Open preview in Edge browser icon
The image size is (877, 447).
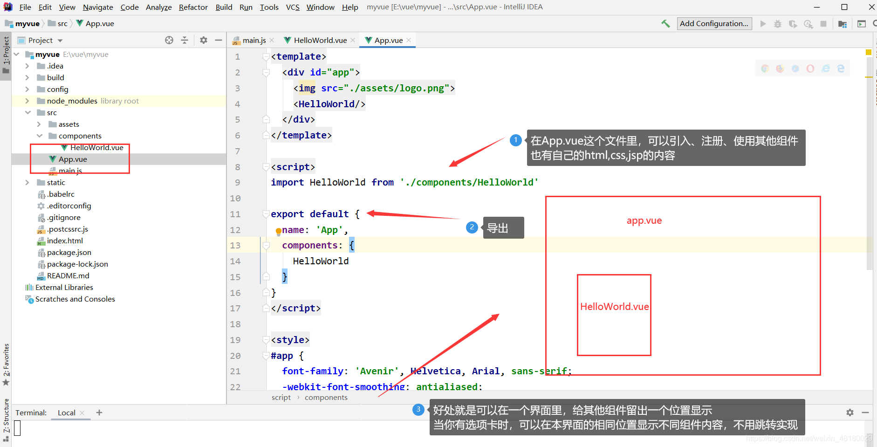tap(841, 69)
